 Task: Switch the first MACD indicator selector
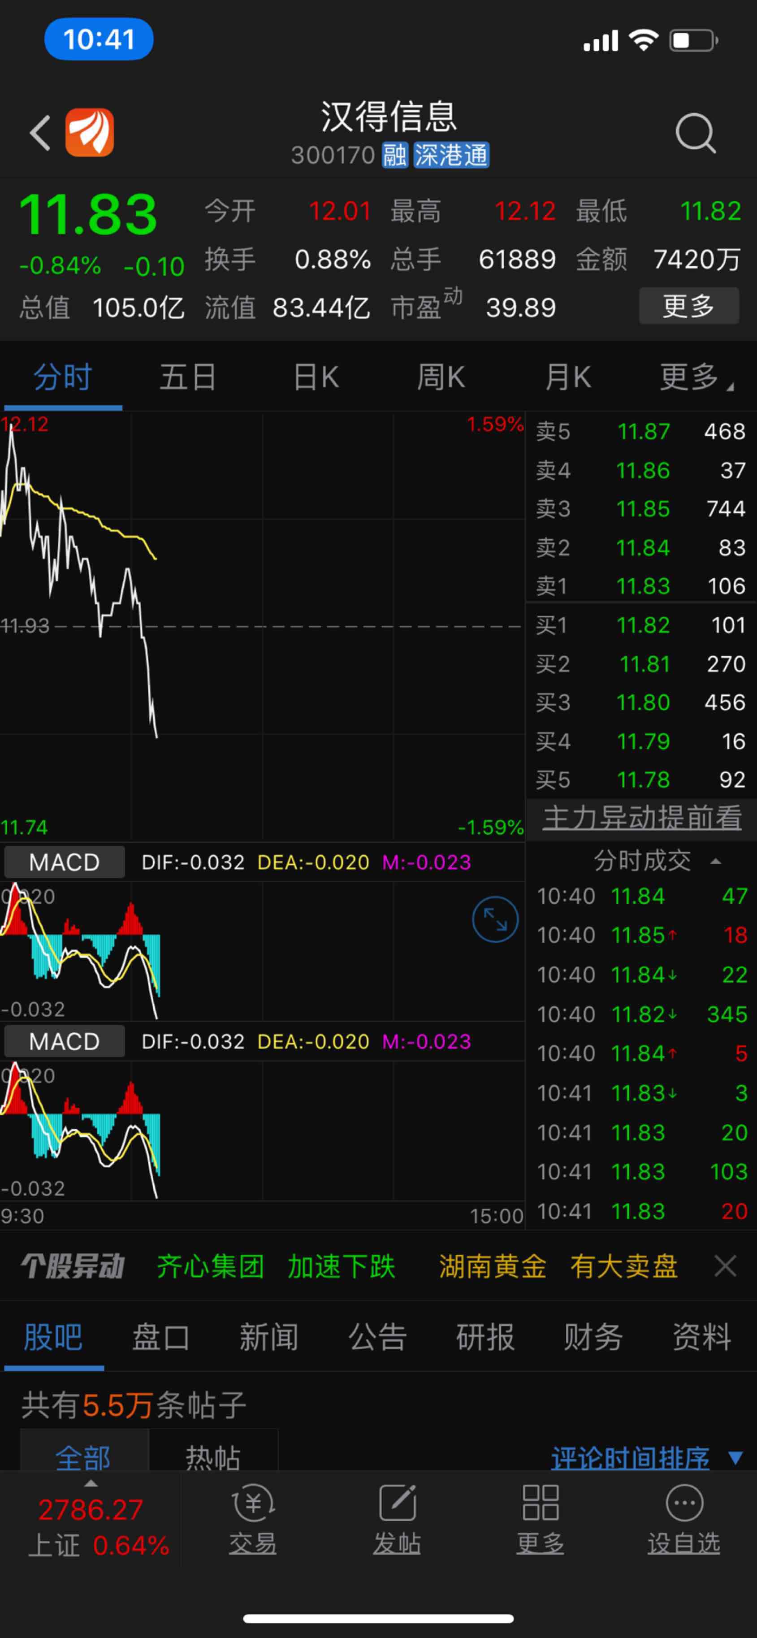point(64,862)
